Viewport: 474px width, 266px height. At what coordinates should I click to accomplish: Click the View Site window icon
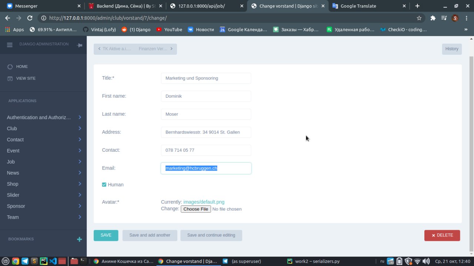10,78
